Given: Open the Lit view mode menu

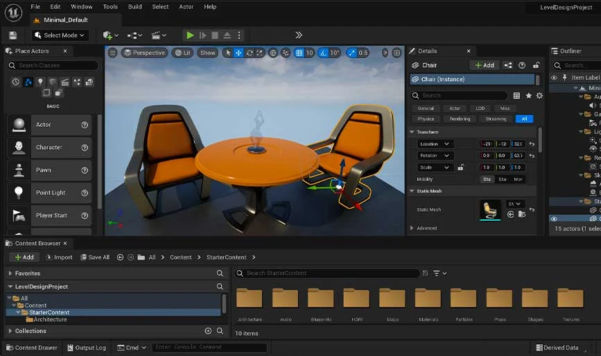Looking at the screenshot, I should coord(182,53).
